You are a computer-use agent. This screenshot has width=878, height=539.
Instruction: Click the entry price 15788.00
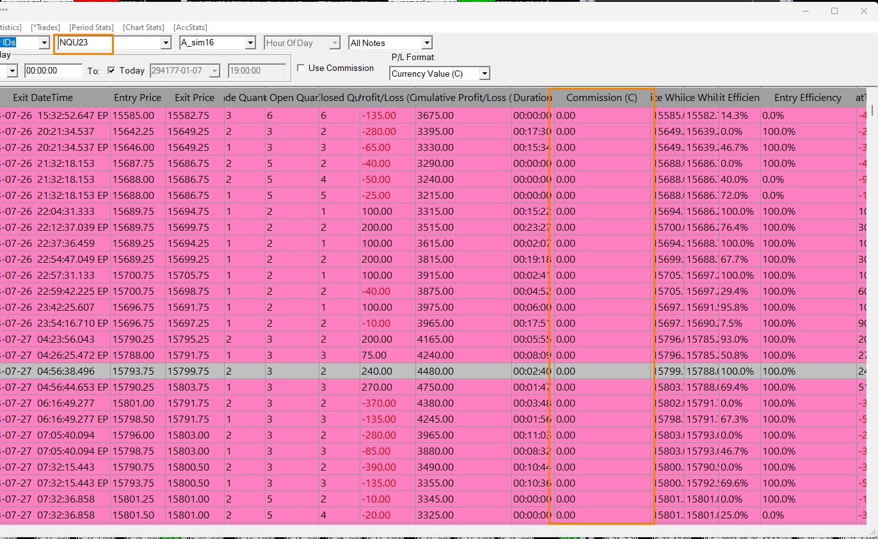tap(133, 355)
